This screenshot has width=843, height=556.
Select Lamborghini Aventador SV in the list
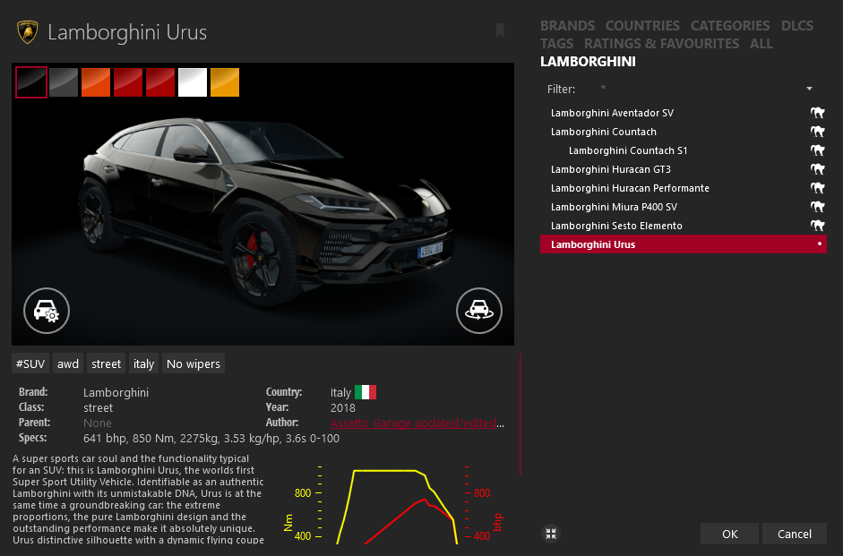[684, 113]
